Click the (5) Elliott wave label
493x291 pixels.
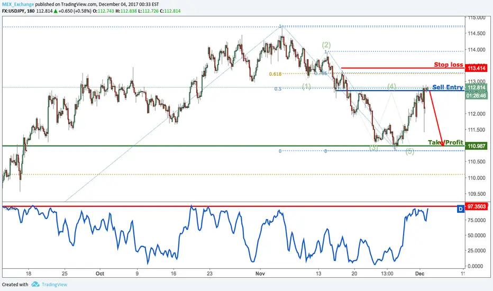point(409,152)
